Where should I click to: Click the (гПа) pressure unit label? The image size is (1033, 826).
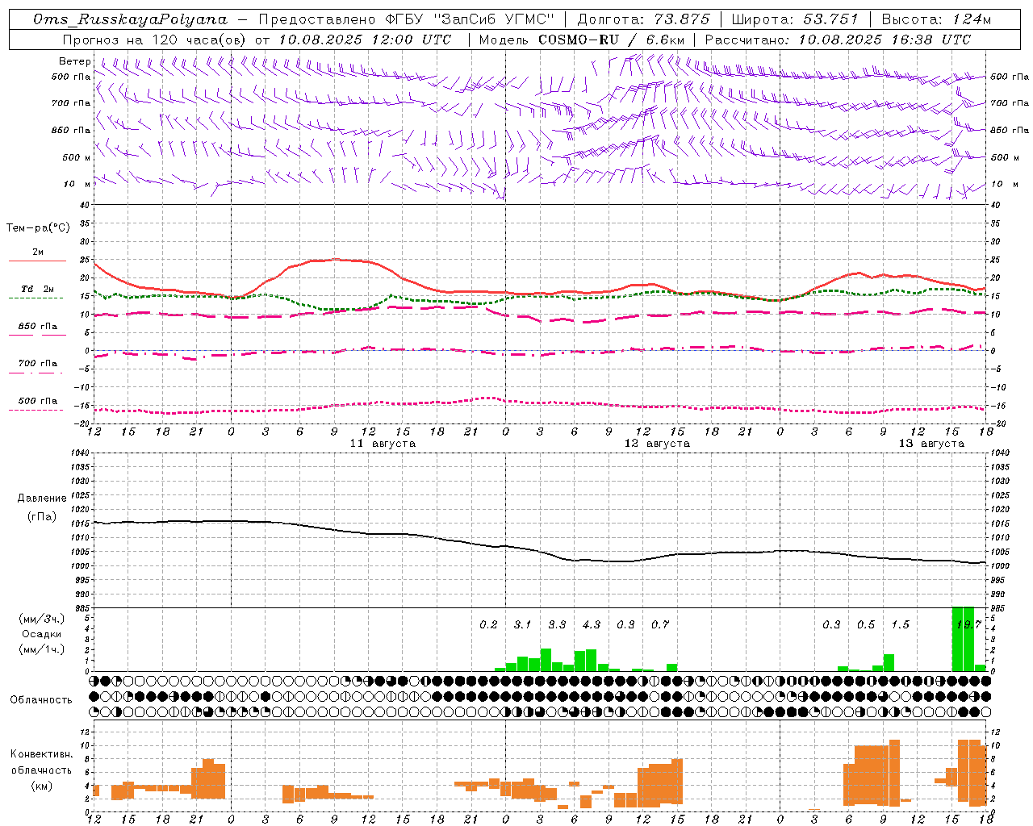pos(41,517)
